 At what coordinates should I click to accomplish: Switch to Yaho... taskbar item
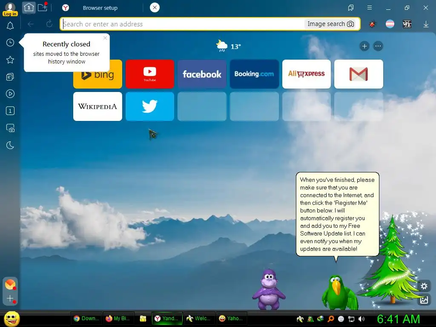(232, 318)
